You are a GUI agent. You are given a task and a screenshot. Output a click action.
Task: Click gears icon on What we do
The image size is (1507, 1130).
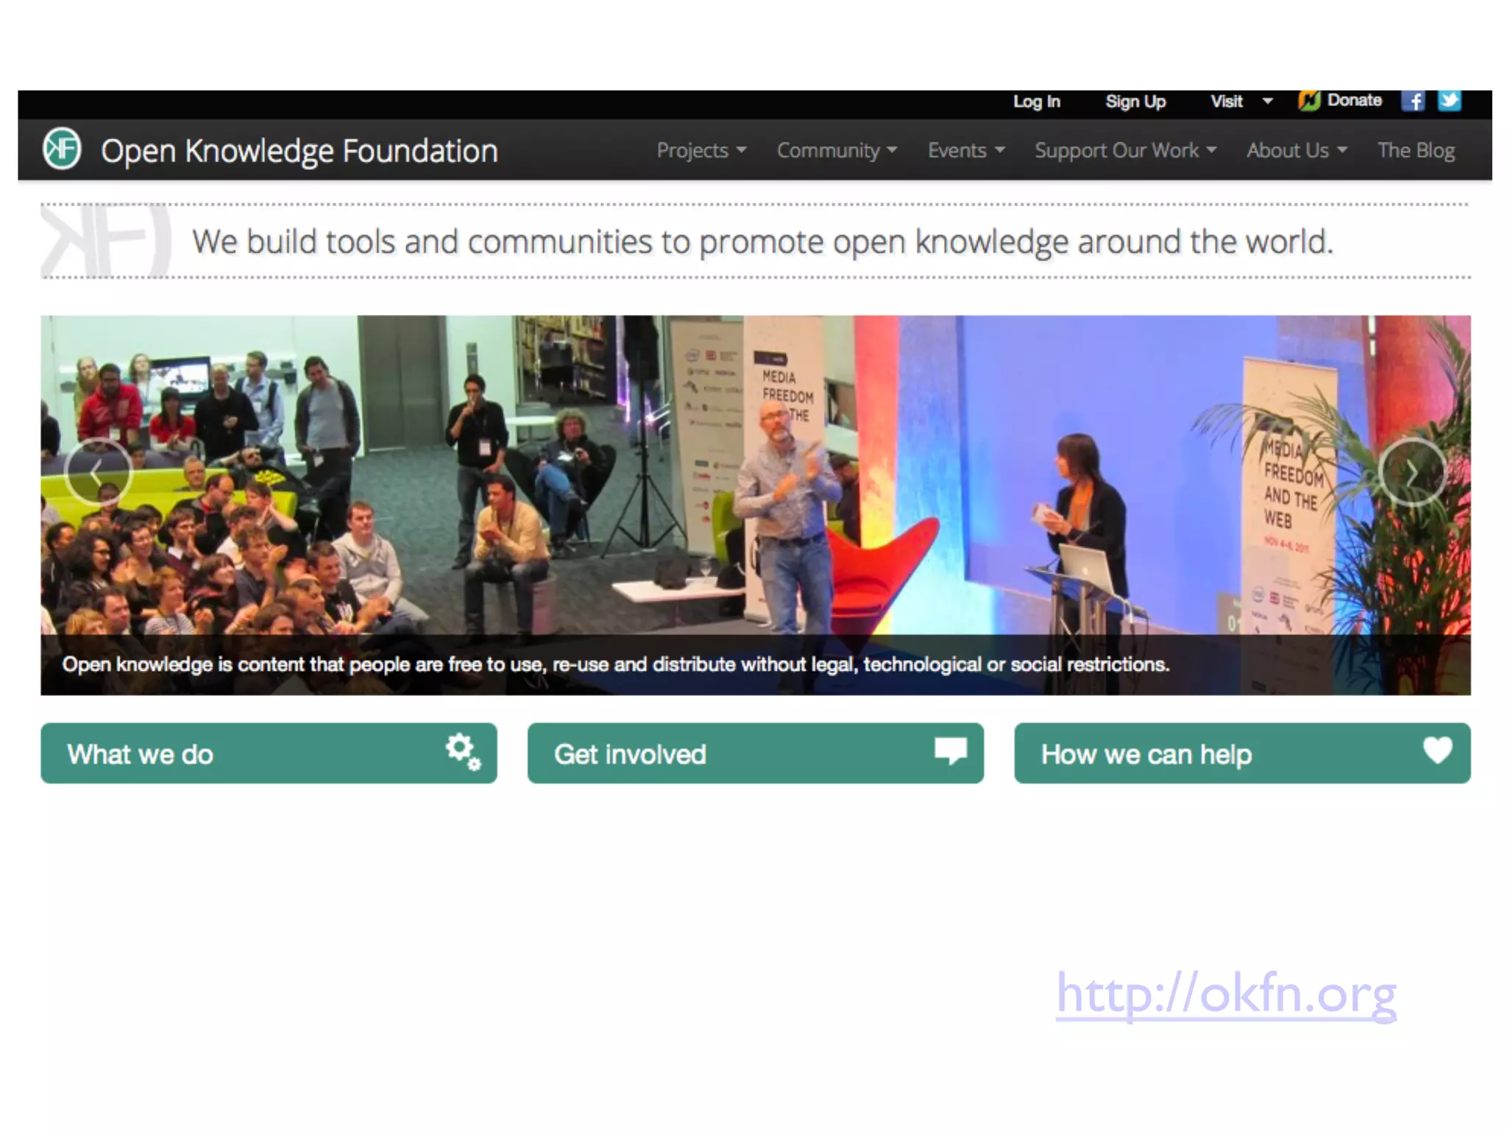(462, 751)
